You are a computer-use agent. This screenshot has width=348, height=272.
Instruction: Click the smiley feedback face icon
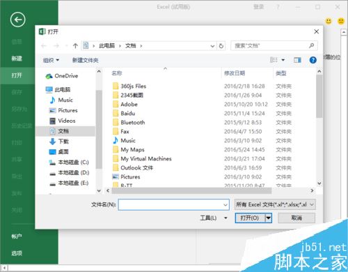(x=329, y=21)
